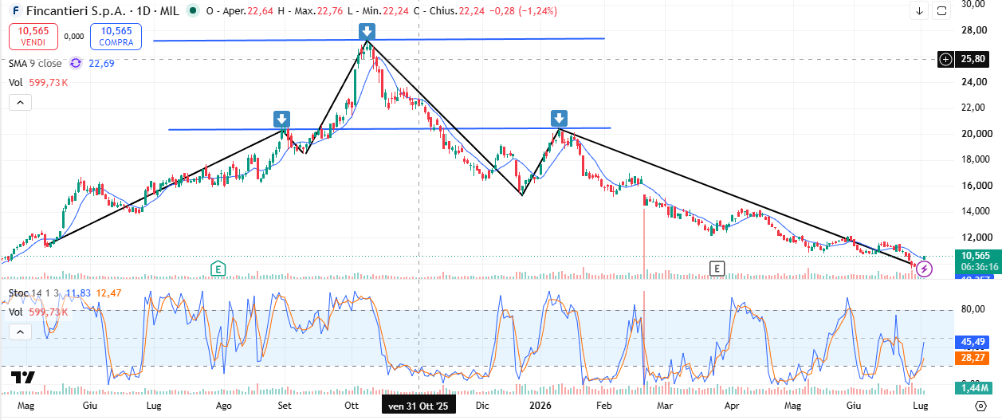Click the green market status dot
The image size is (1002, 420).
pyautogui.click(x=194, y=11)
